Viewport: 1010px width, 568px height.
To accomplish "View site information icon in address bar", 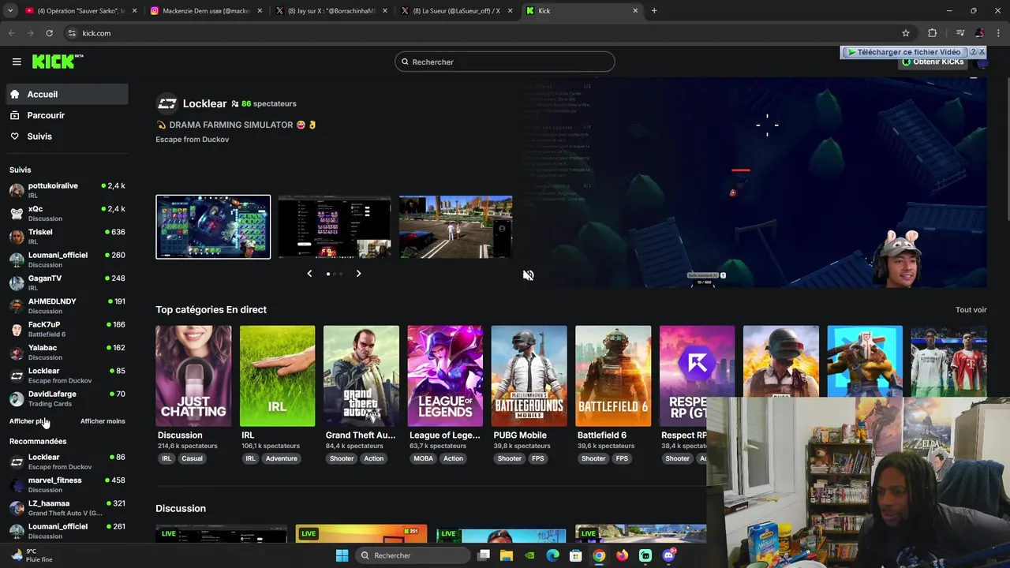I will coord(72,33).
